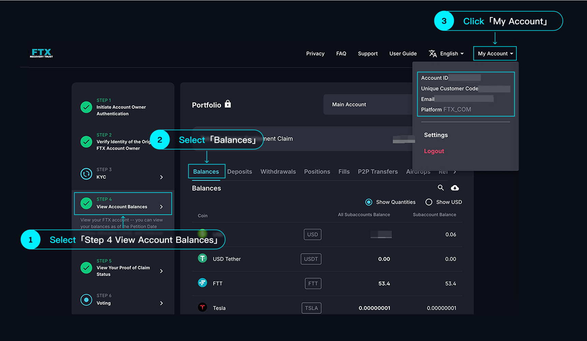
Task: Open the My Account dropdown
Action: click(495, 53)
